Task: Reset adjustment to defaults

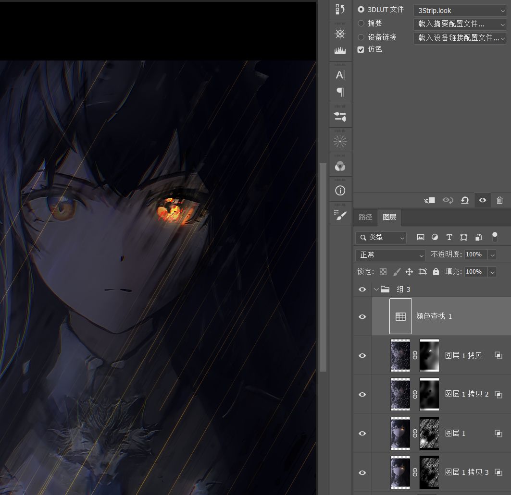Action: (465, 200)
